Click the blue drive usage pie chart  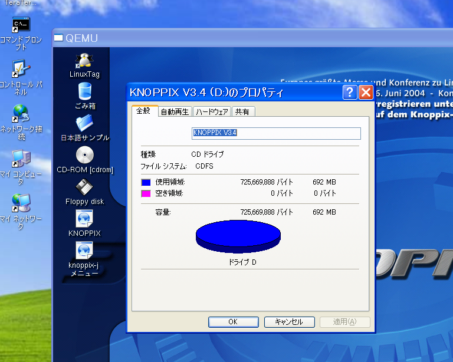[x=238, y=237]
